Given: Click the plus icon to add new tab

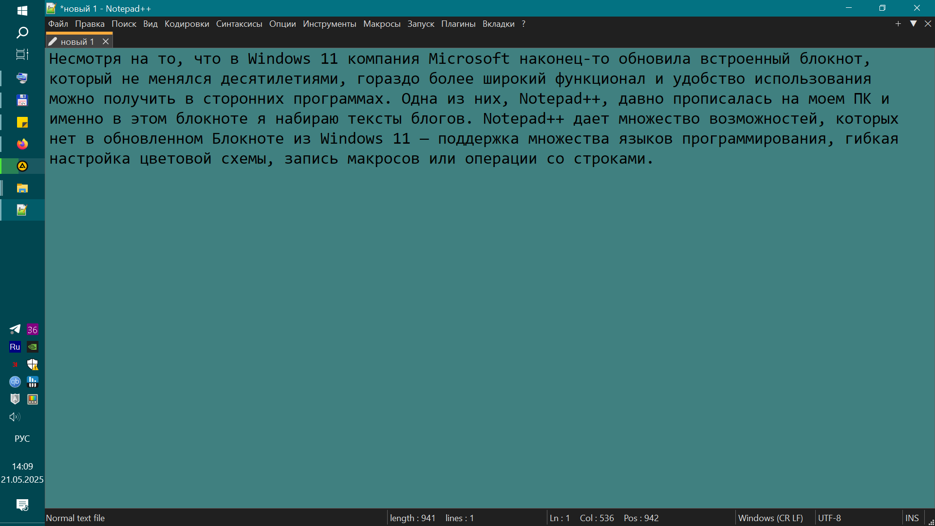Looking at the screenshot, I should 898,24.
